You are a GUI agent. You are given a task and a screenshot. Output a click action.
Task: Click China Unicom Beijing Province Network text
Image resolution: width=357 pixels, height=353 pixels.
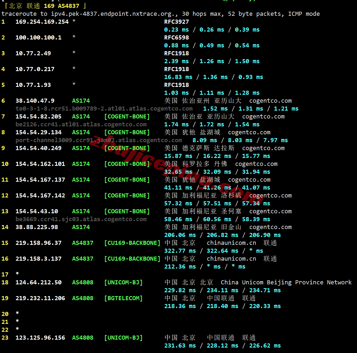(x=286, y=282)
